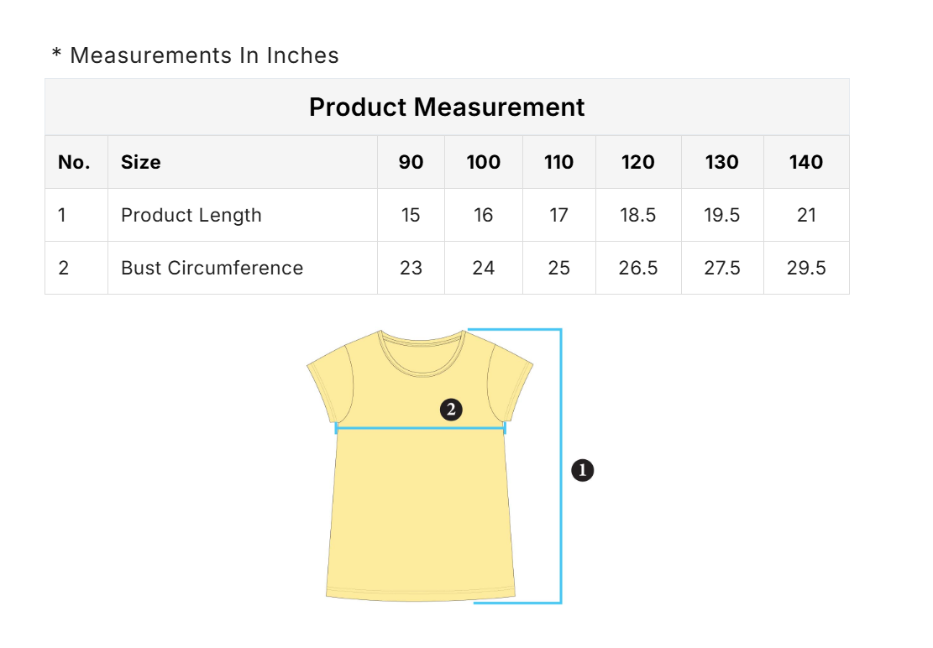
Task: Click the number 1 length marker badge
Action: 582,471
